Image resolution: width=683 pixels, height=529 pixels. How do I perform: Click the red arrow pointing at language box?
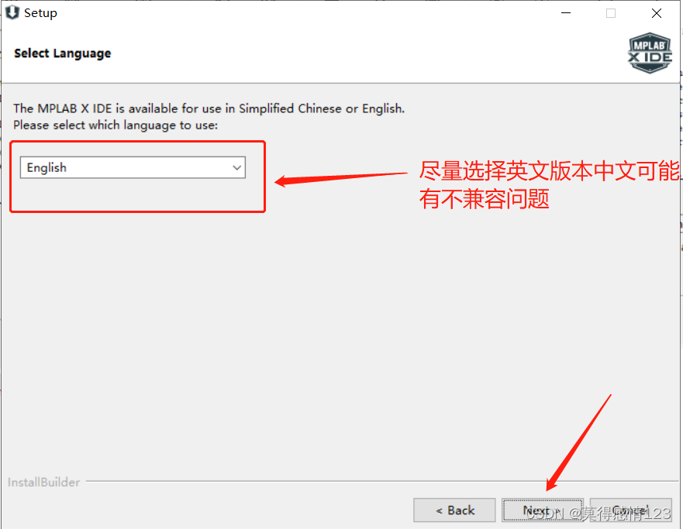click(341, 178)
